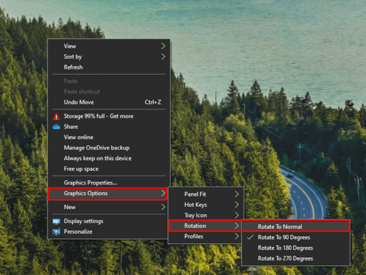Viewport: 366px width, 275px height.
Task: Open Graphics Properties
Action: [88, 183]
